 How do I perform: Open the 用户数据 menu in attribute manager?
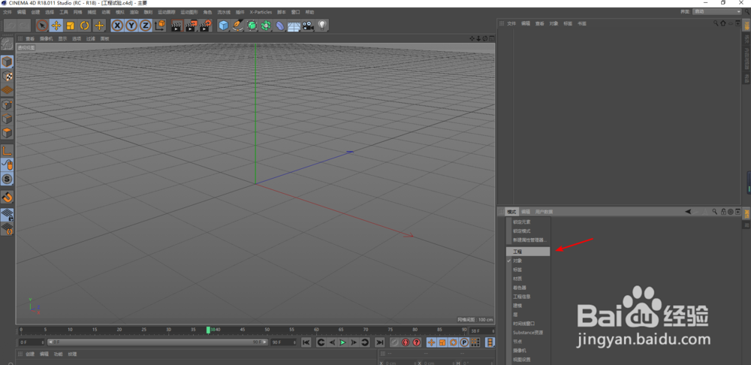tap(544, 212)
